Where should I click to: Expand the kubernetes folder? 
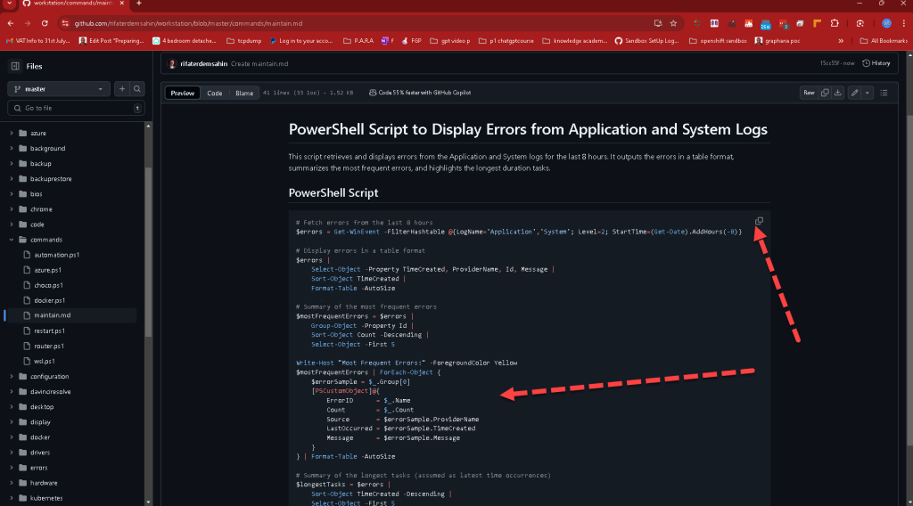pyautogui.click(x=12, y=498)
